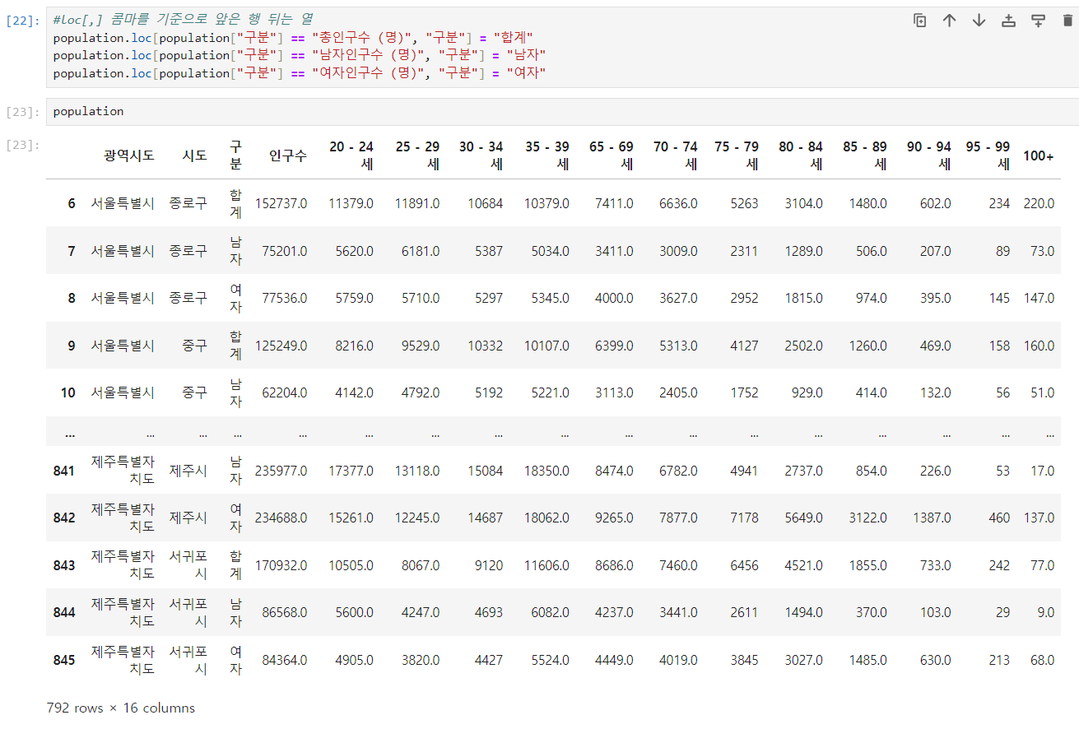The height and width of the screenshot is (729, 1079).
Task: Click population value 234688.0
Action: pos(281,518)
